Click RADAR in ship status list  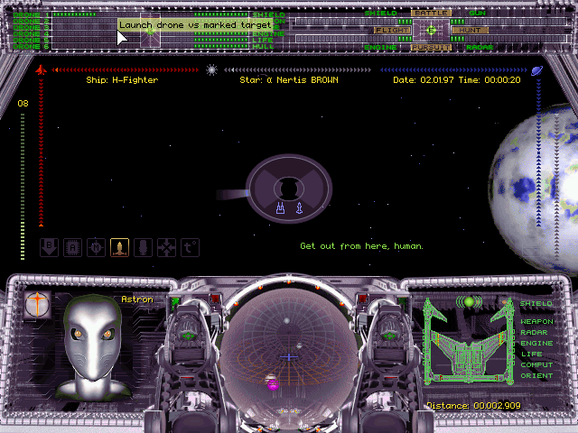click(x=534, y=332)
